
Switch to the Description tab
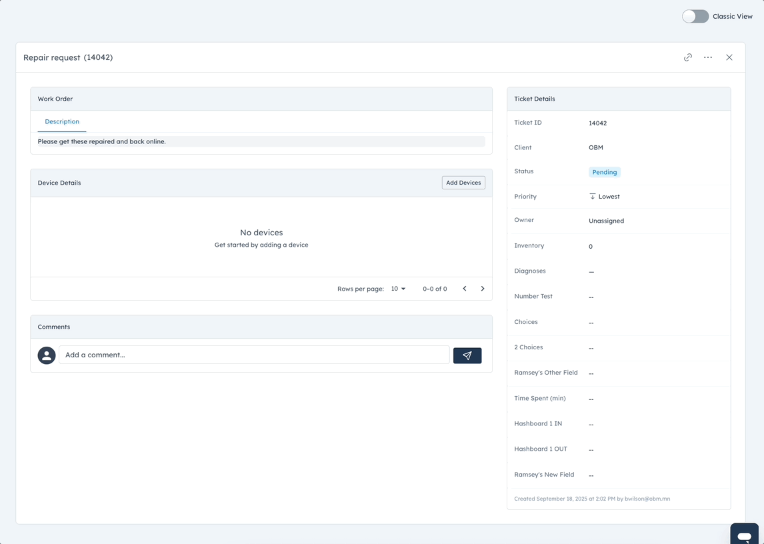[62, 121]
